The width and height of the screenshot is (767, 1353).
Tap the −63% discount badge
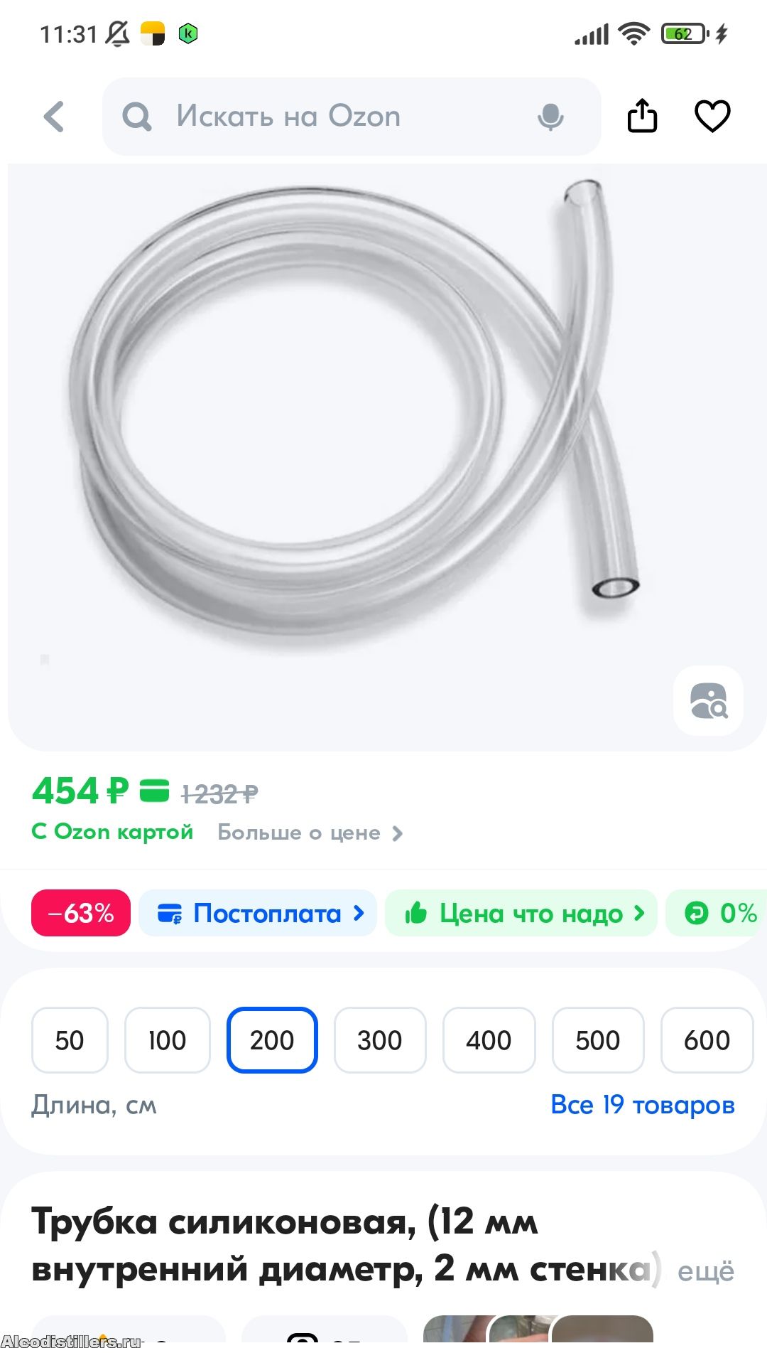tap(81, 913)
